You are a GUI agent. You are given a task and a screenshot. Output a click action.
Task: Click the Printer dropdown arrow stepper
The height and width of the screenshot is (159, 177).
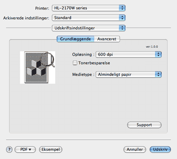(122, 8)
